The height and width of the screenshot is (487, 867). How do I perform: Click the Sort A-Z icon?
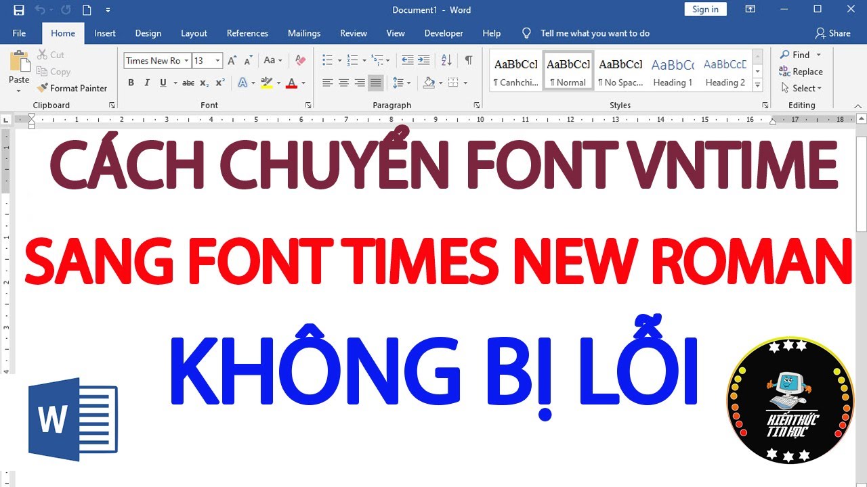point(446,60)
